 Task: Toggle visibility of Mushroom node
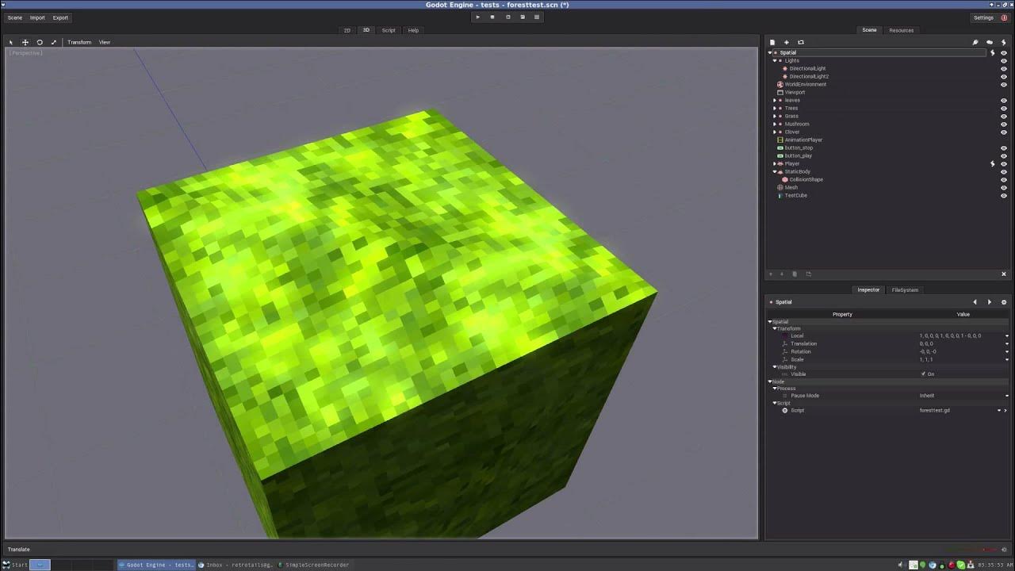1004,125
